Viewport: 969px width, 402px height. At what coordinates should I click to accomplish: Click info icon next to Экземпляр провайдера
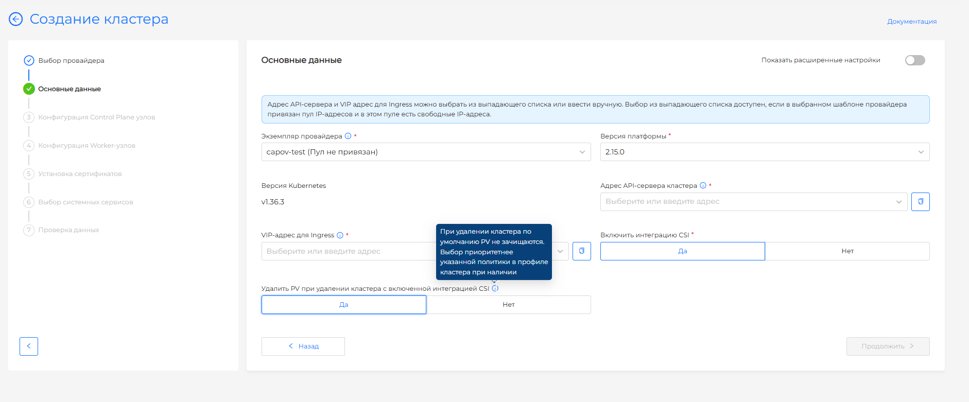click(348, 136)
